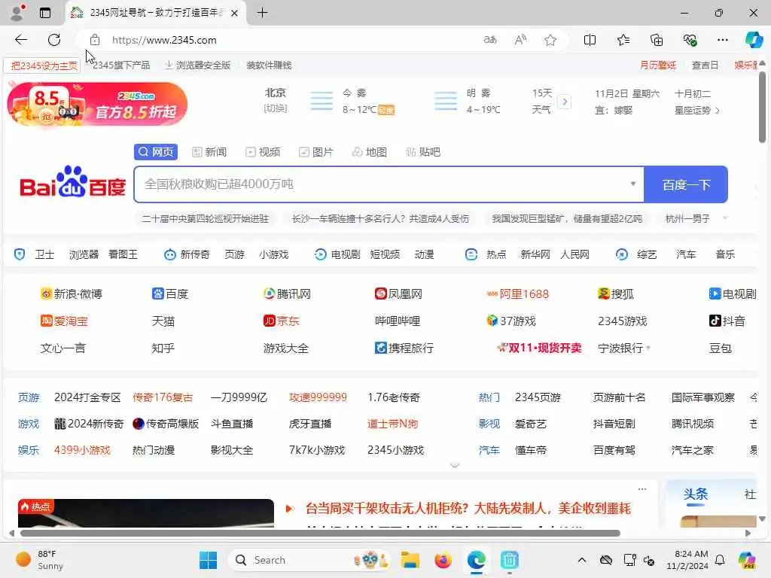Switch to the 新闻 search tab

point(209,152)
